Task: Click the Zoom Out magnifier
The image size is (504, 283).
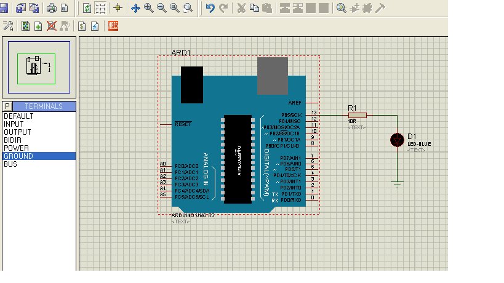Action: point(162,8)
